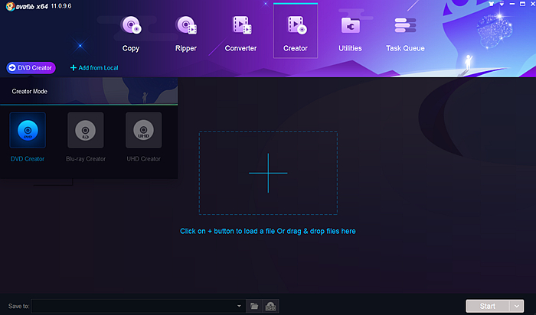536x315 pixels.
Task: Minimize the DVDFab window
Action: [x=512, y=4]
